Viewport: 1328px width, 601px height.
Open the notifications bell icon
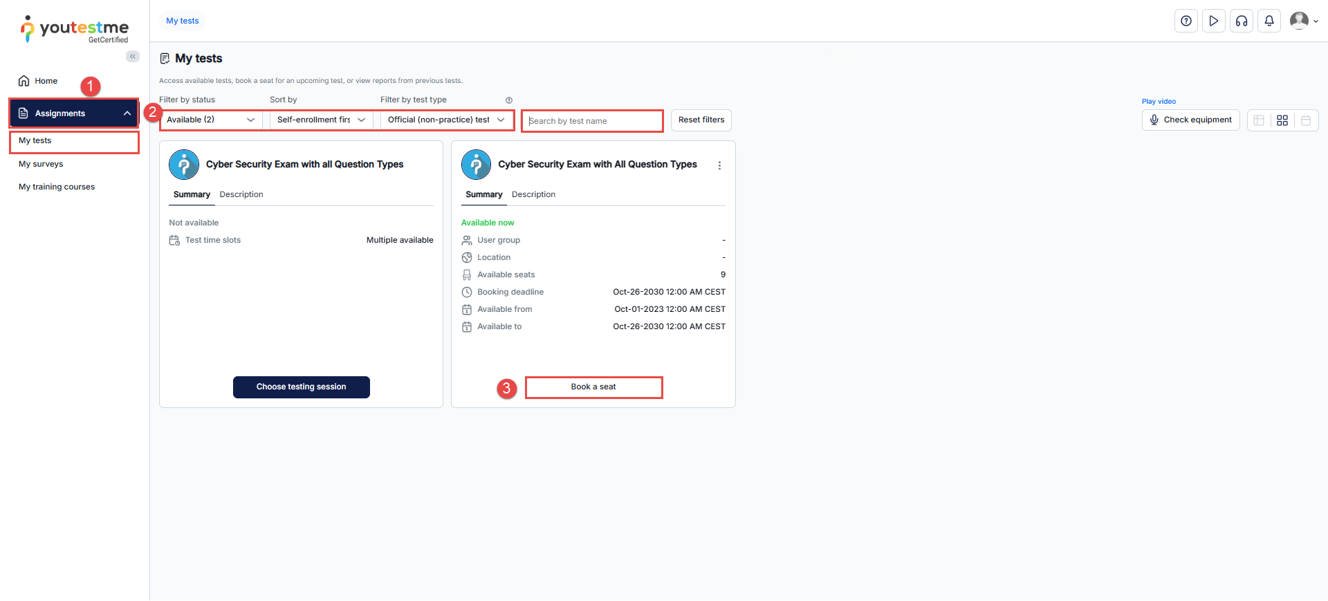[1269, 21]
